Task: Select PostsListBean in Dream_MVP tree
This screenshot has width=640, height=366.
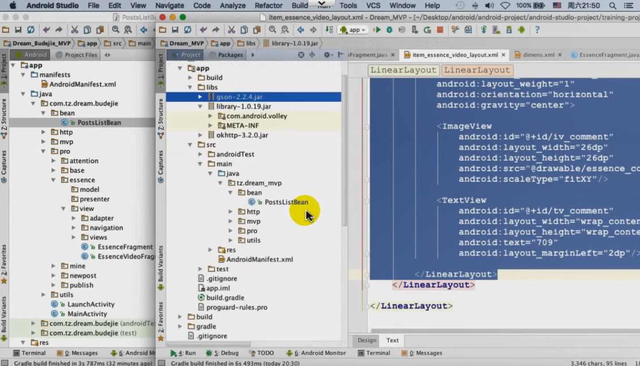Action: pos(286,202)
